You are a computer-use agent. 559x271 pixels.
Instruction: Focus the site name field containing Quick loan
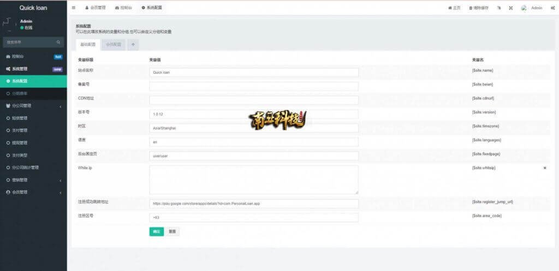pos(254,72)
